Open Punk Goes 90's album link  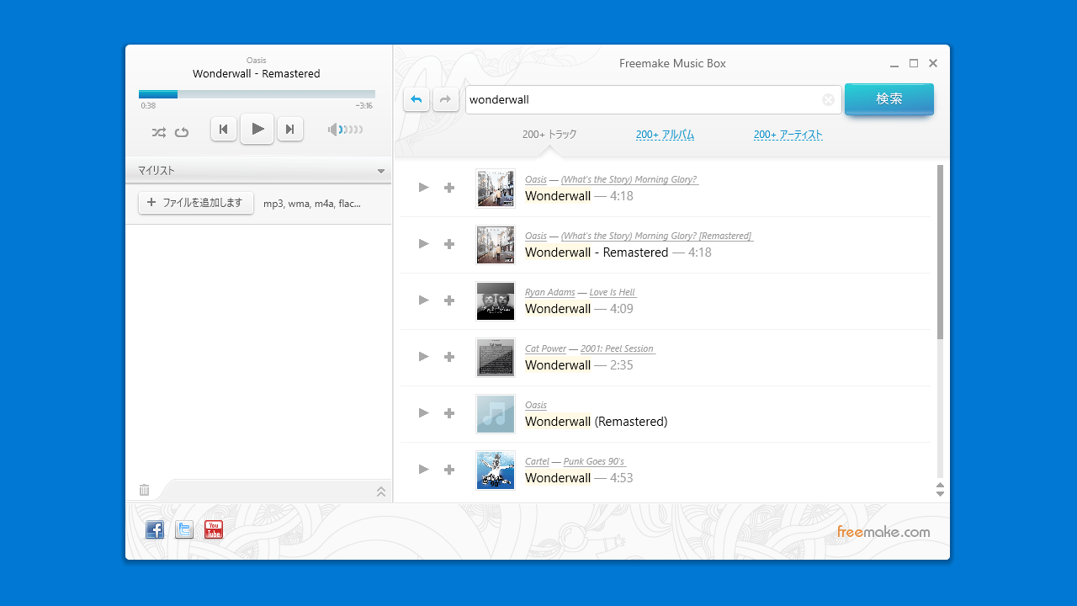pyautogui.click(x=595, y=461)
